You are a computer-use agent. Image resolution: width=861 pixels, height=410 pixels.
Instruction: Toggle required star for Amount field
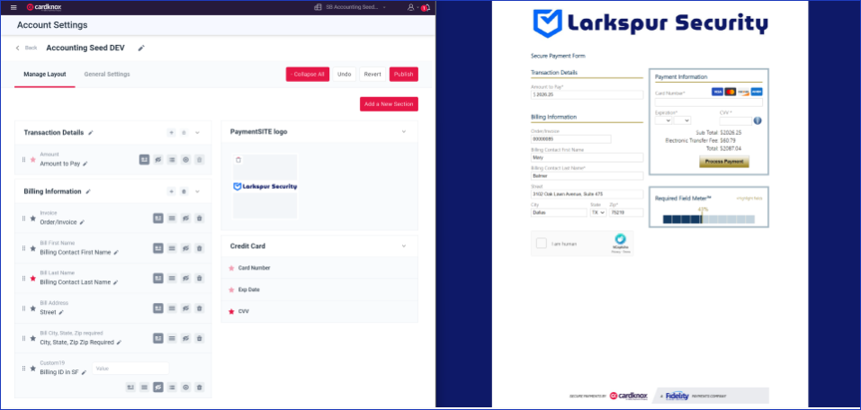[x=33, y=160]
